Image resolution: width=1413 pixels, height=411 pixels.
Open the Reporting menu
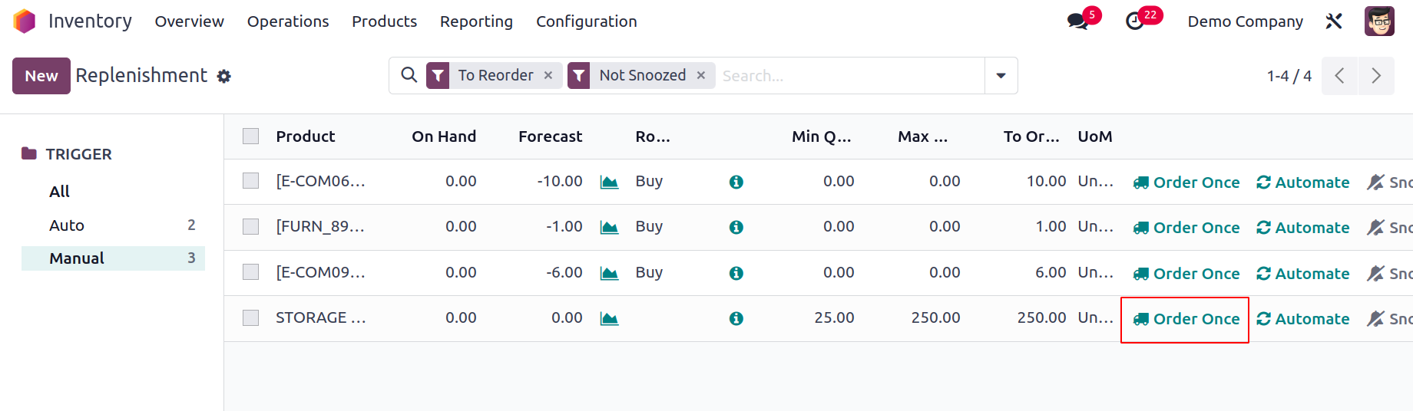[x=476, y=21]
